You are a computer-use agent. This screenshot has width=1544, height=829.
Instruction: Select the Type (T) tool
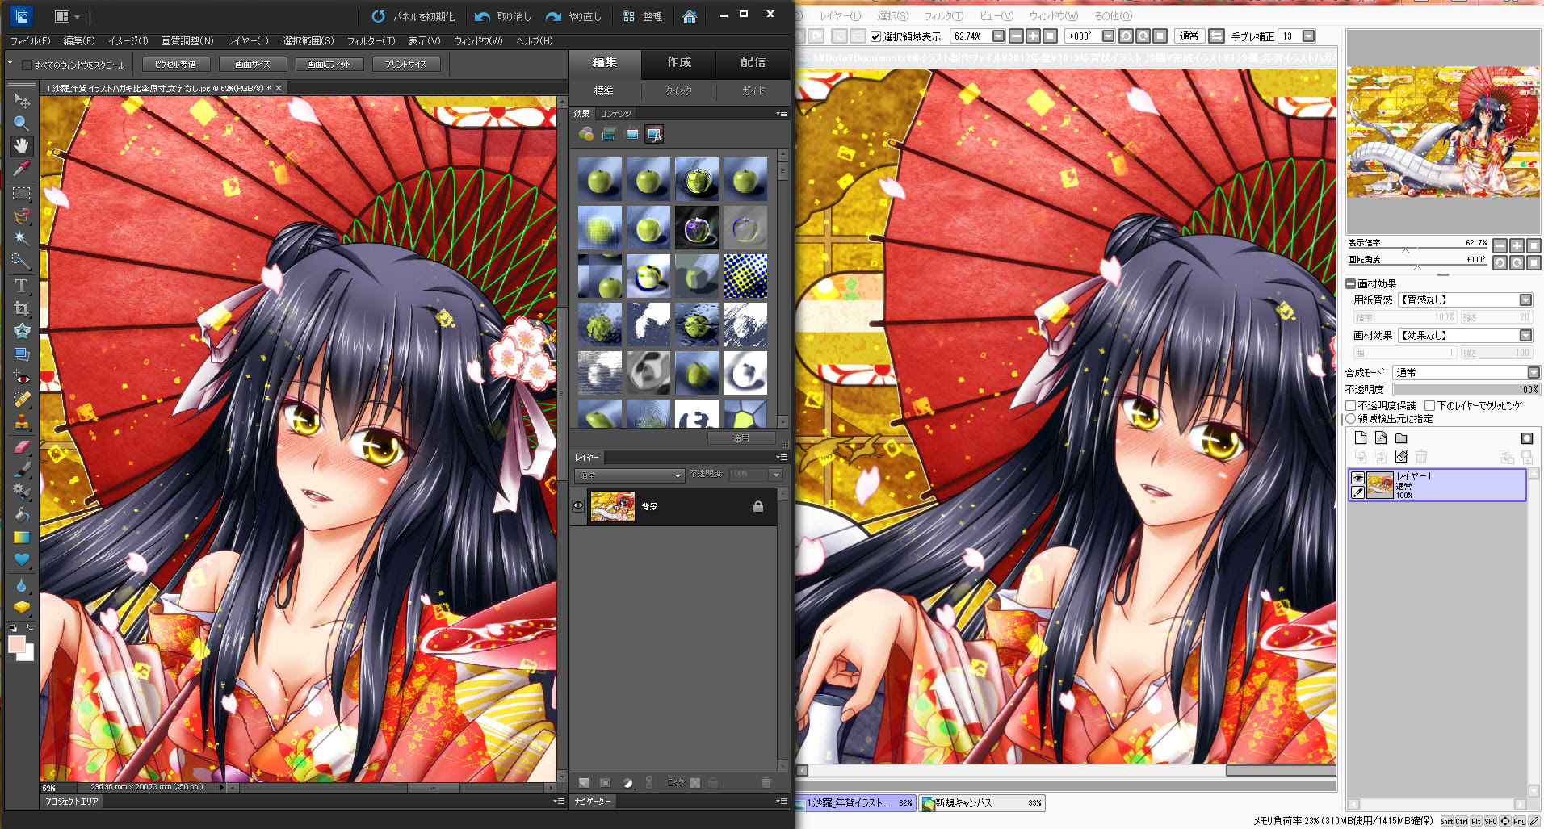pos(22,285)
